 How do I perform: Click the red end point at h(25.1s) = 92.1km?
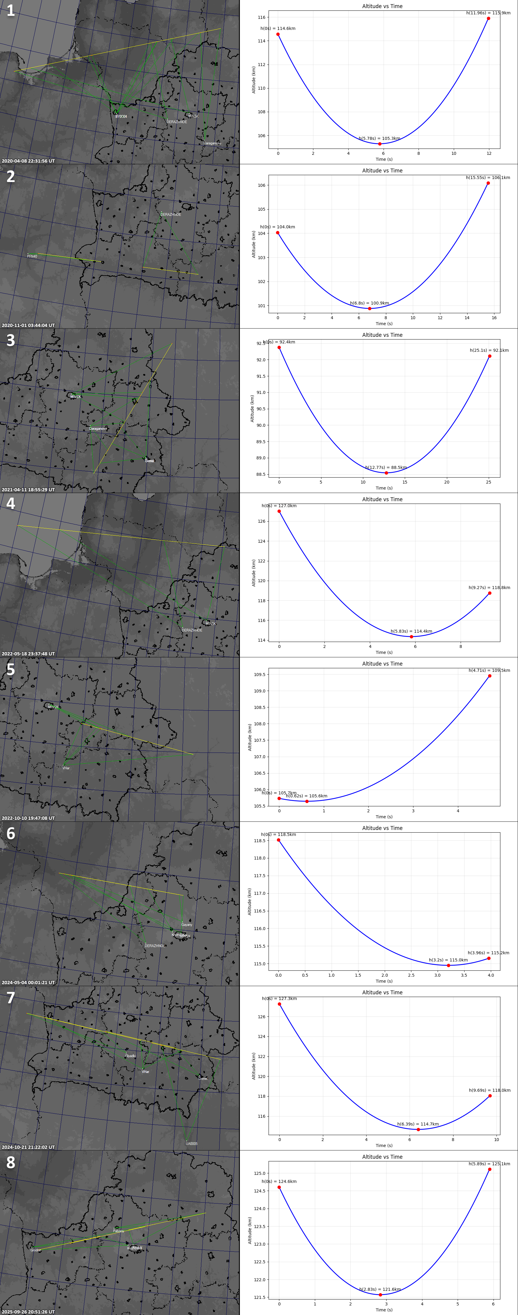[x=489, y=356]
